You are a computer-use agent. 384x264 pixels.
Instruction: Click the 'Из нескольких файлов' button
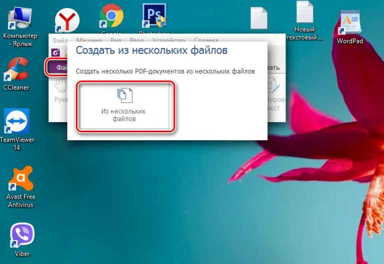point(125,107)
